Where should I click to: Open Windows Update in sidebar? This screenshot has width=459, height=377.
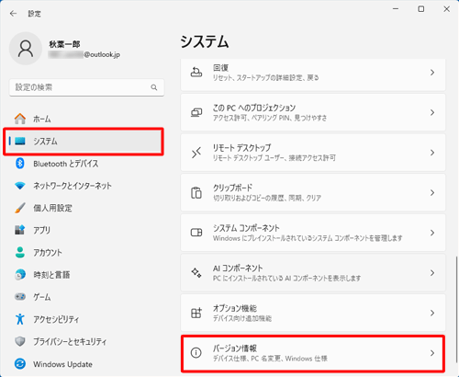pyautogui.click(x=62, y=364)
